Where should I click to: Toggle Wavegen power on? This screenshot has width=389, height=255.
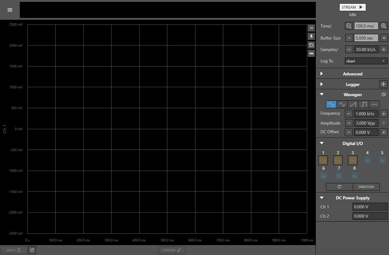pos(384,94)
